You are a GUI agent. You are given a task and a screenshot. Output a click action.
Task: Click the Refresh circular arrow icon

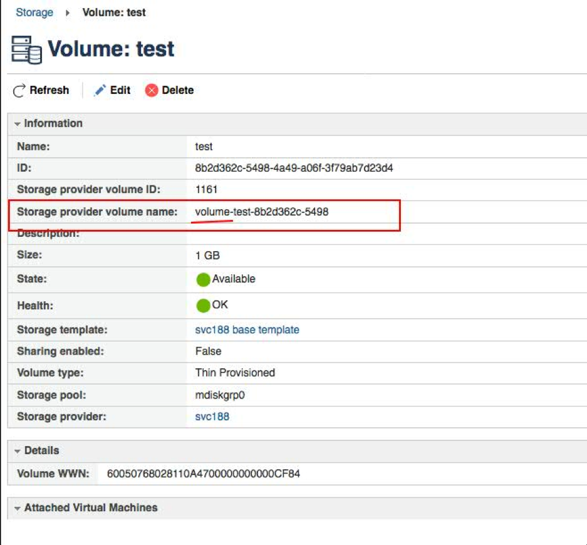[x=19, y=91]
